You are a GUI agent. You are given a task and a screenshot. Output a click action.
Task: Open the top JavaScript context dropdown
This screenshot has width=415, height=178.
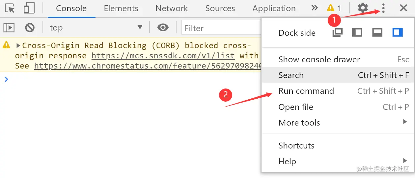pyautogui.click(x=96, y=28)
